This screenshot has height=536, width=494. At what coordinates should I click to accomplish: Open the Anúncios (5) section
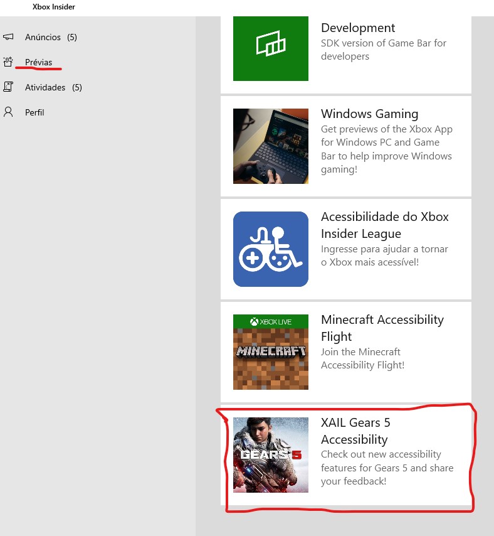[51, 37]
